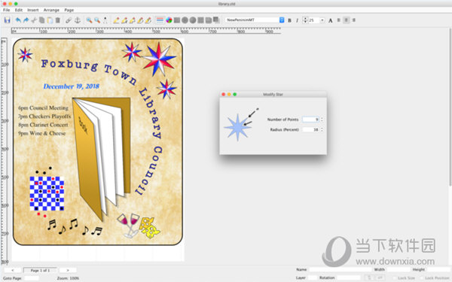Open the line style tool
The width and height of the screenshot is (452, 282).
[x=160, y=20]
